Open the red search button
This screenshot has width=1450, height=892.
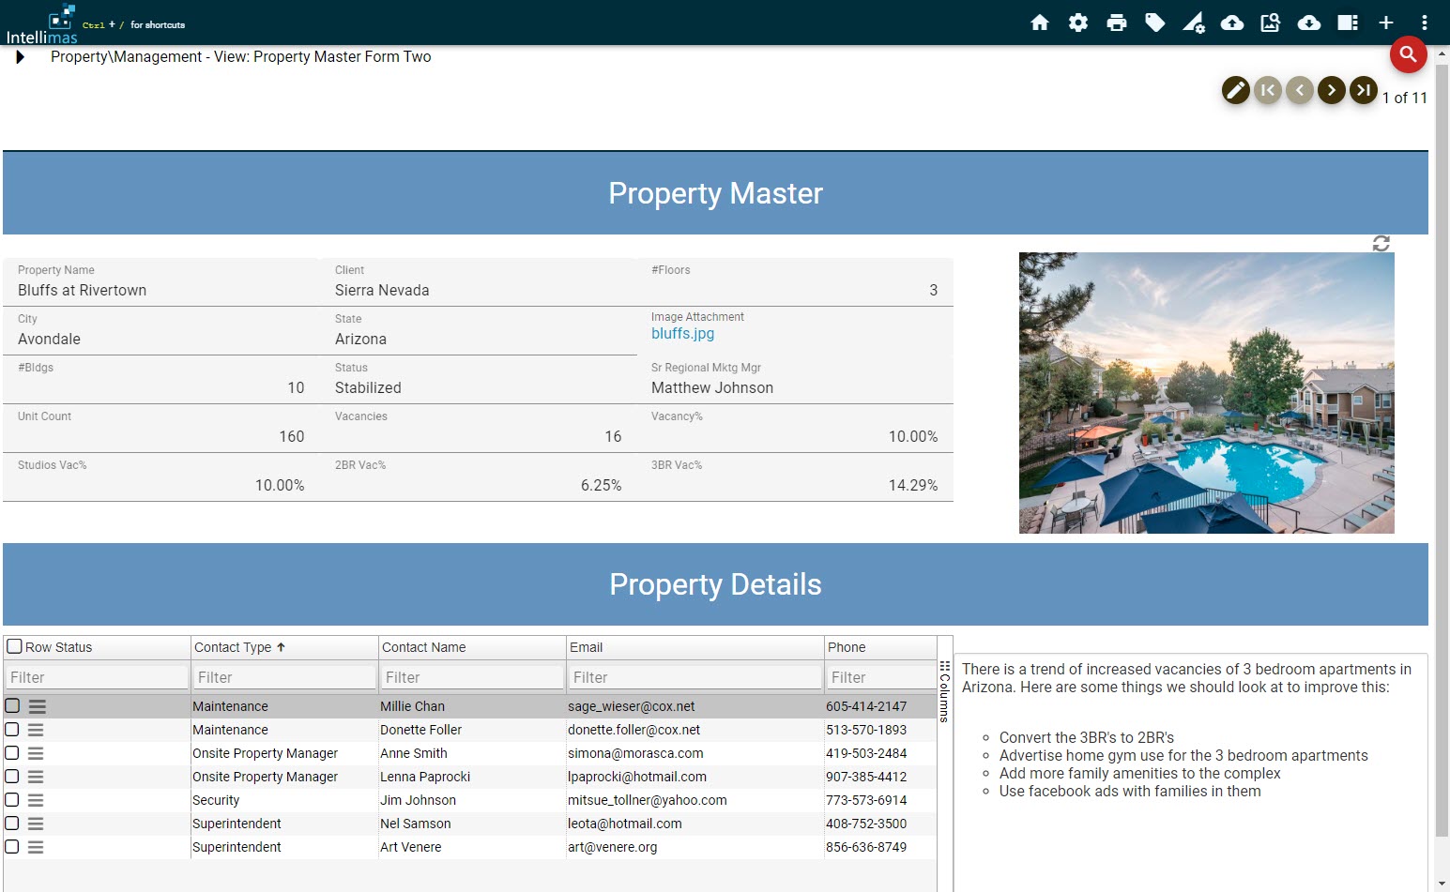pos(1408,54)
